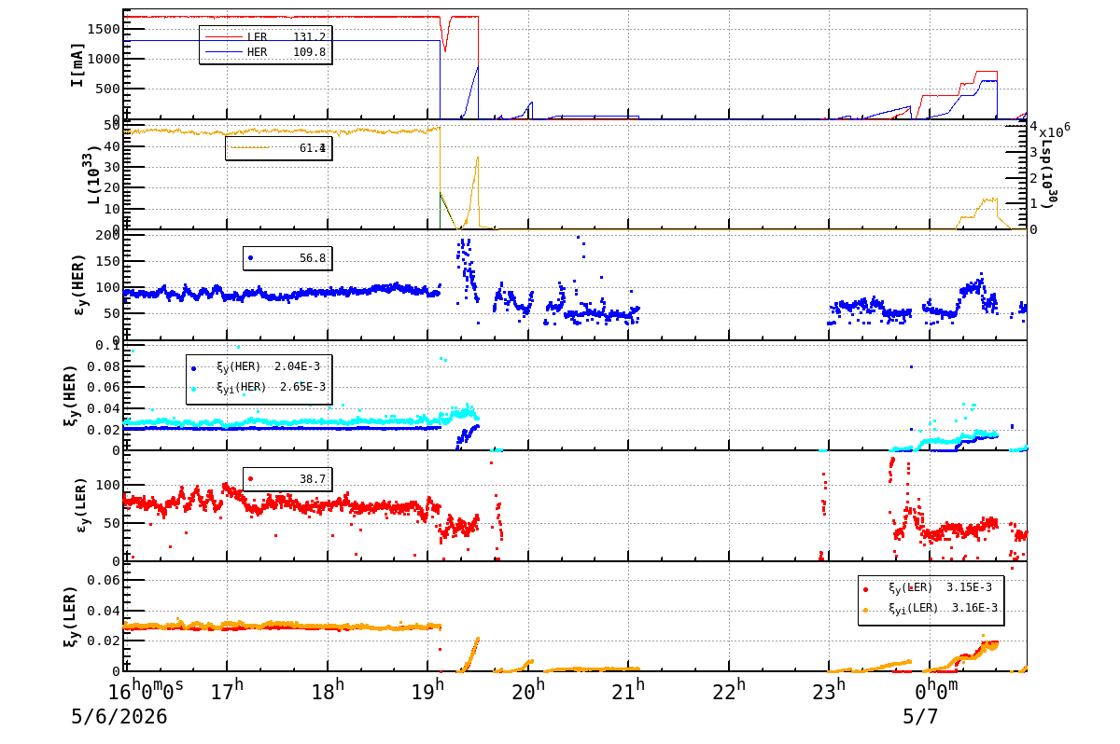
Task: Click the 5/6/2026 date label
Action: tap(119, 717)
